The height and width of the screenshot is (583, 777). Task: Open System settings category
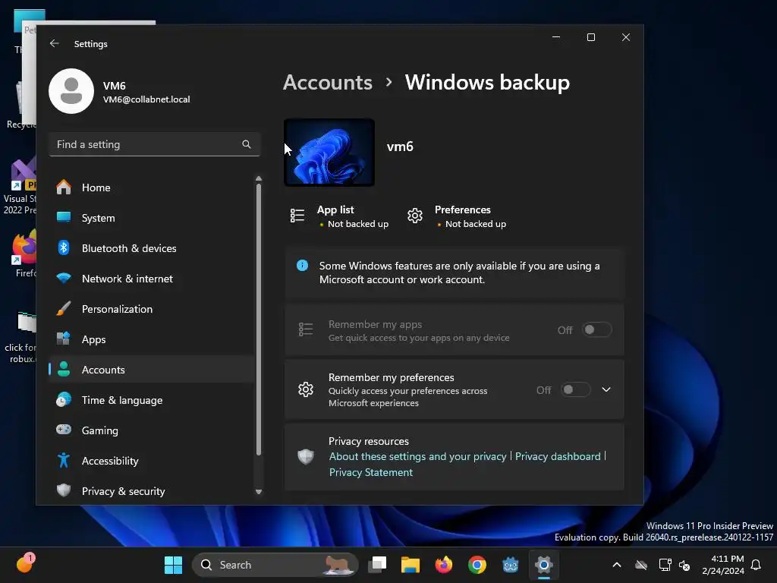(x=152, y=218)
